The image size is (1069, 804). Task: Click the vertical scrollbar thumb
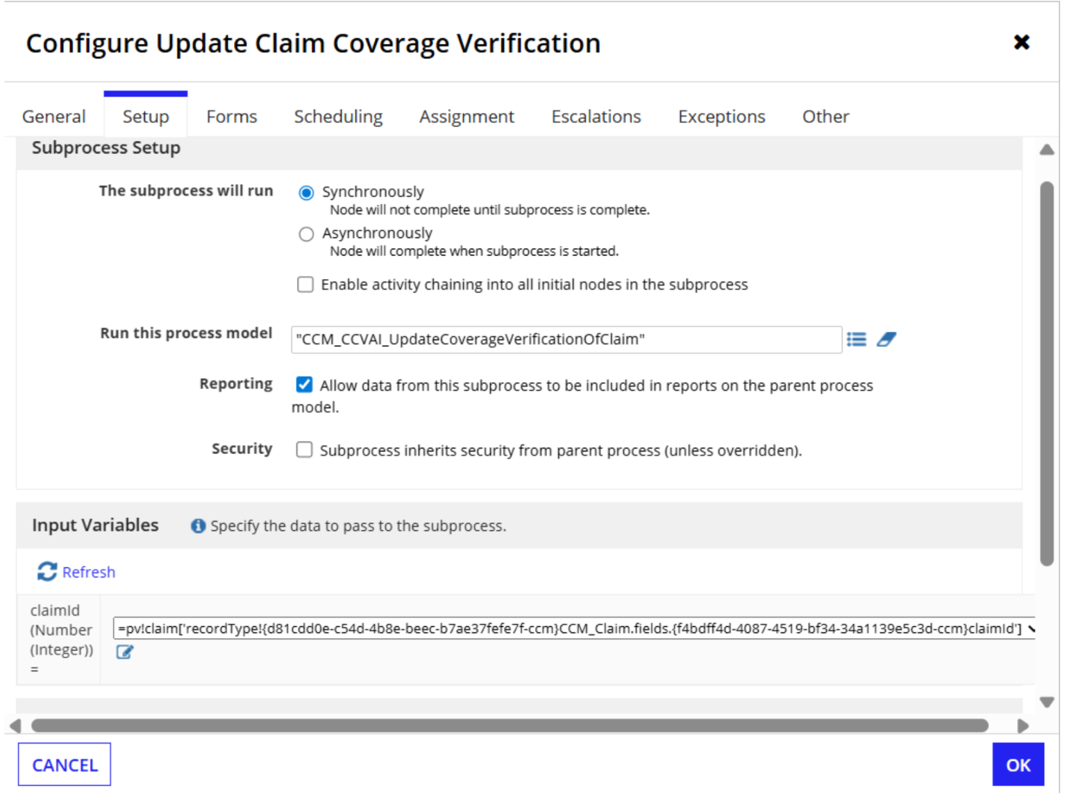[x=1047, y=374]
